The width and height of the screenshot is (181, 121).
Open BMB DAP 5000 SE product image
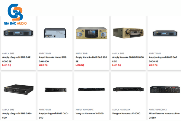(165, 33)
